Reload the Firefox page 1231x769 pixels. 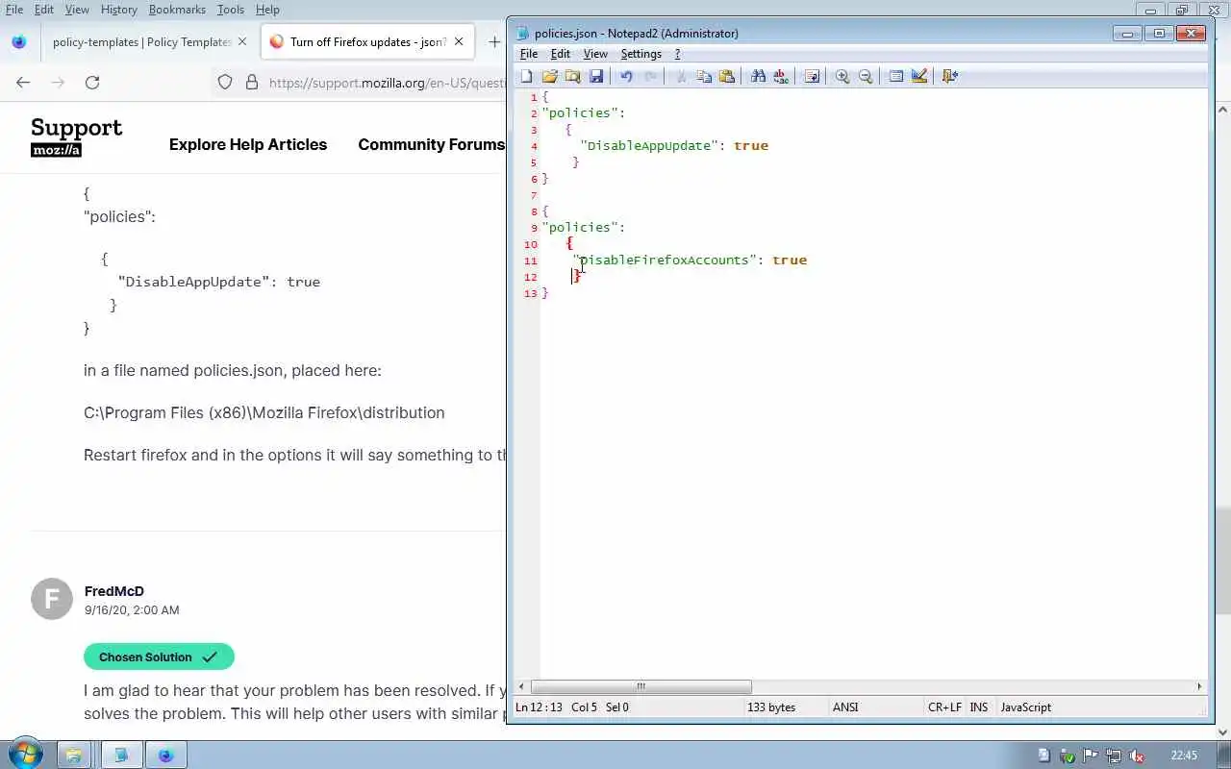click(x=92, y=83)
